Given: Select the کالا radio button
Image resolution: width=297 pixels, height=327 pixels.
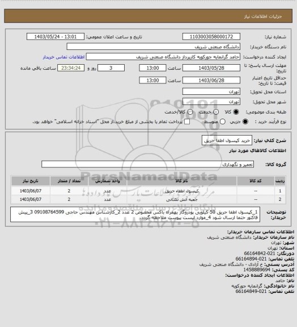Looking at the screenshot, I should click(x=236, y=112).
